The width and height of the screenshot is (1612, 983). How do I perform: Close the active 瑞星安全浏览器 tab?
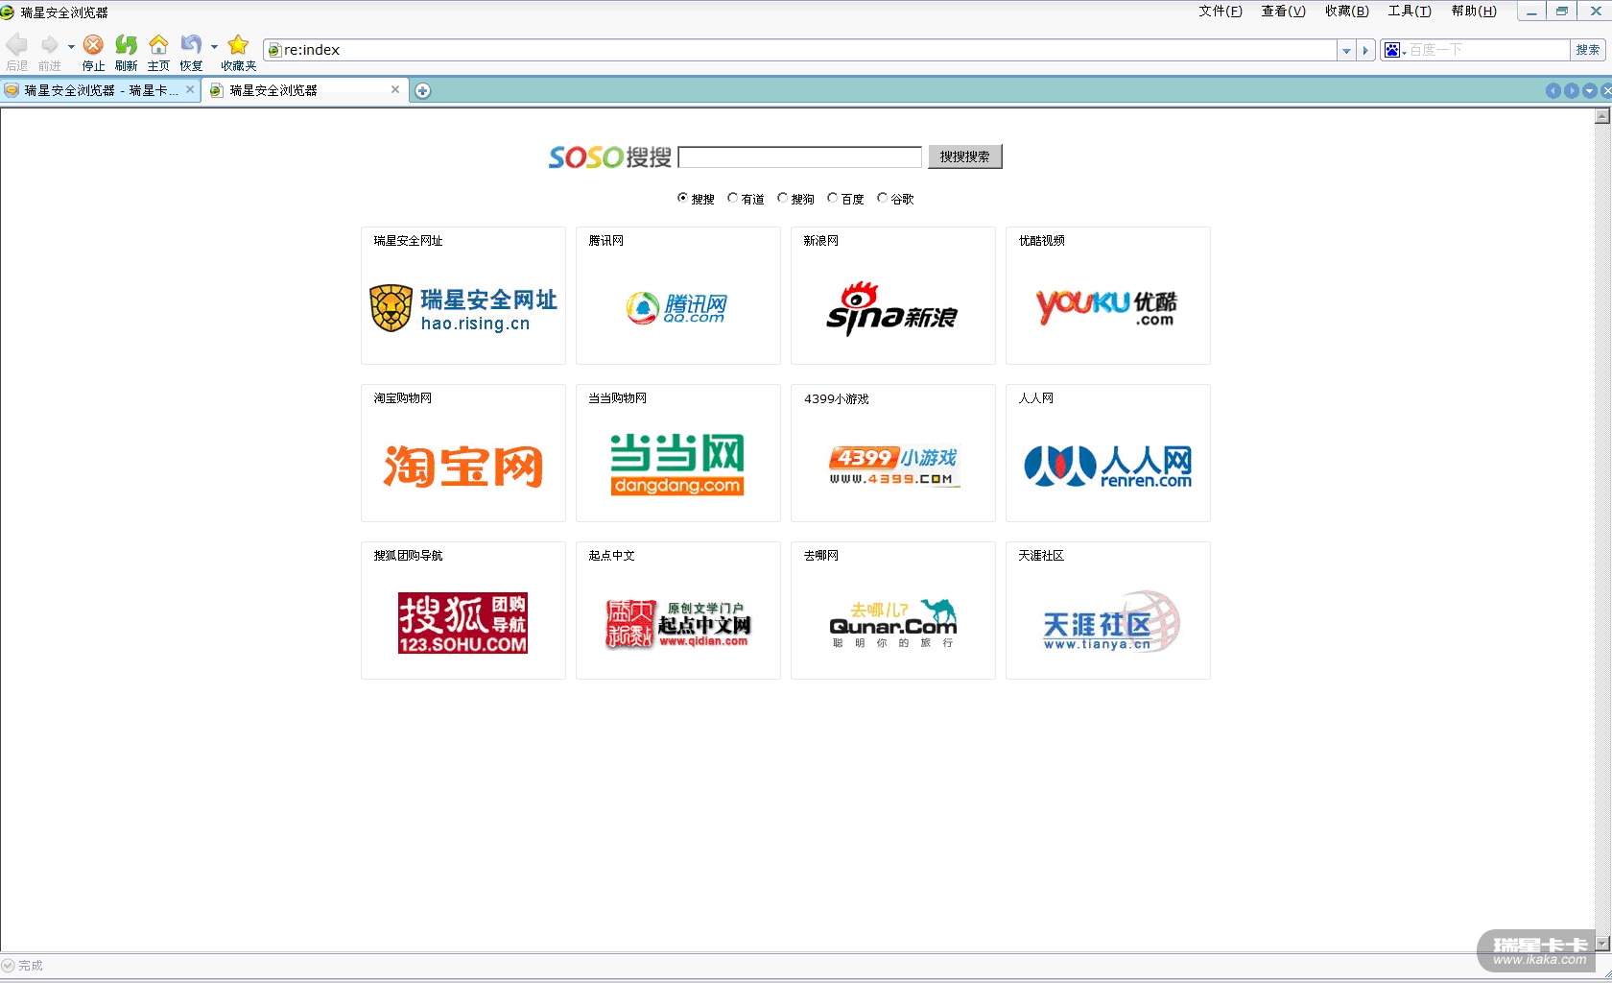click(x=395, y=89)
